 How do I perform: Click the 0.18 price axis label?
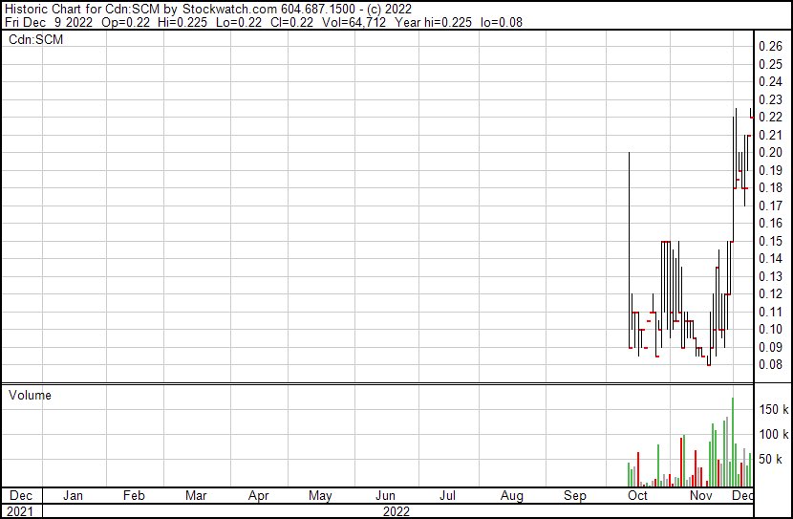point(770,187)
